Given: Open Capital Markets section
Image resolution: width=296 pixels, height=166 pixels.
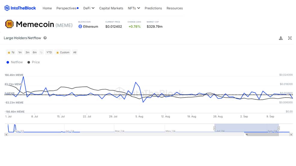Looking at the screenshot, I should pos(111,8).
